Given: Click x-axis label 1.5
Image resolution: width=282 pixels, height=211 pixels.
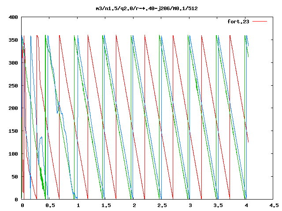Looking at the screenshot, I should 106,205.
